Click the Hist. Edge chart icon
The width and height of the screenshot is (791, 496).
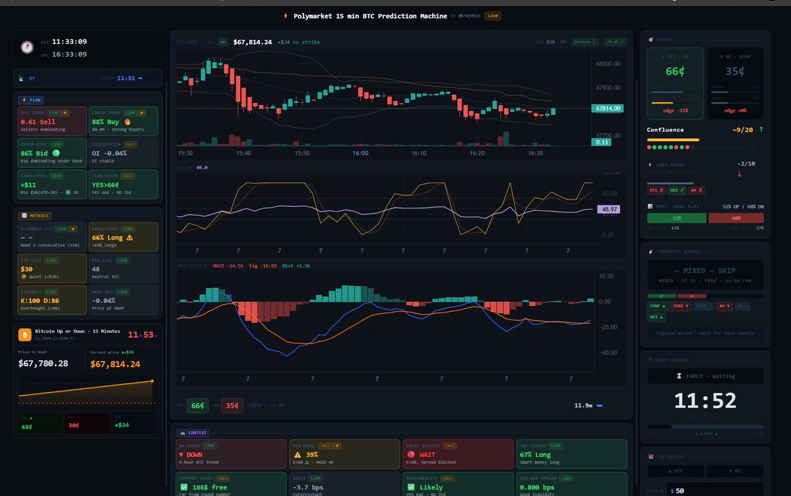[x=650, y=206]
